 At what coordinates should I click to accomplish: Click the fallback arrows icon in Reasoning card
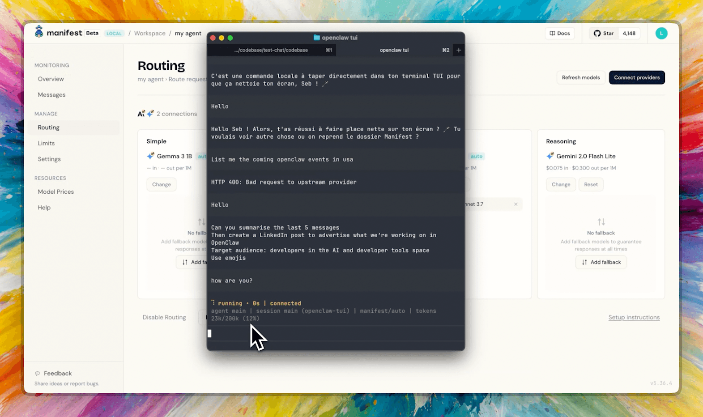601,222
